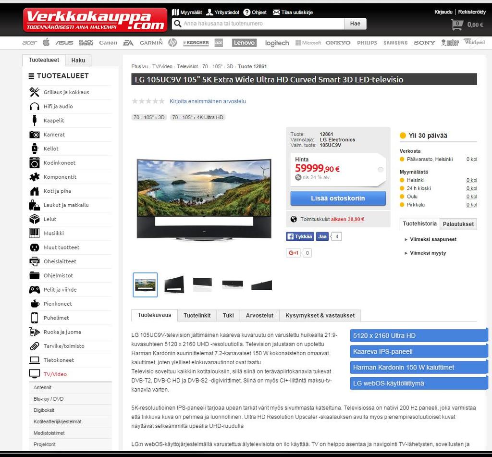Select the paperclip icon for Tarvike/toimisto
This screenshot has width=492, height=457.
[35, 346]
